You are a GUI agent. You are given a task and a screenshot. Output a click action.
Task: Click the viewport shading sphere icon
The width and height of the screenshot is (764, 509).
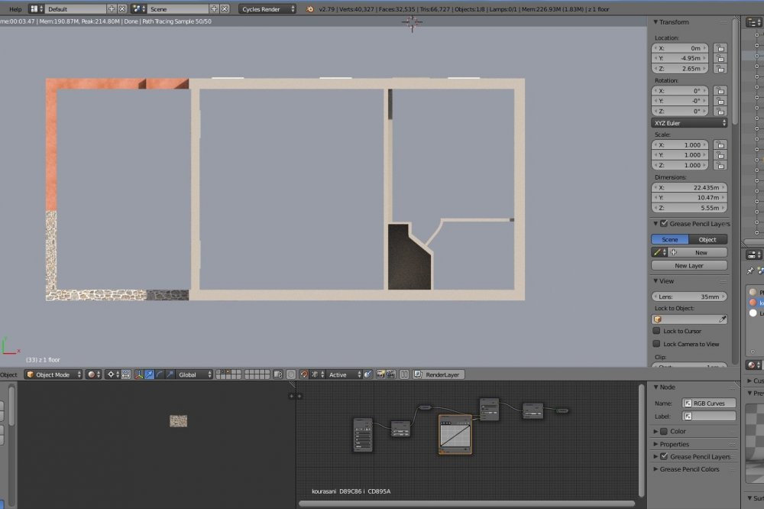91,374
